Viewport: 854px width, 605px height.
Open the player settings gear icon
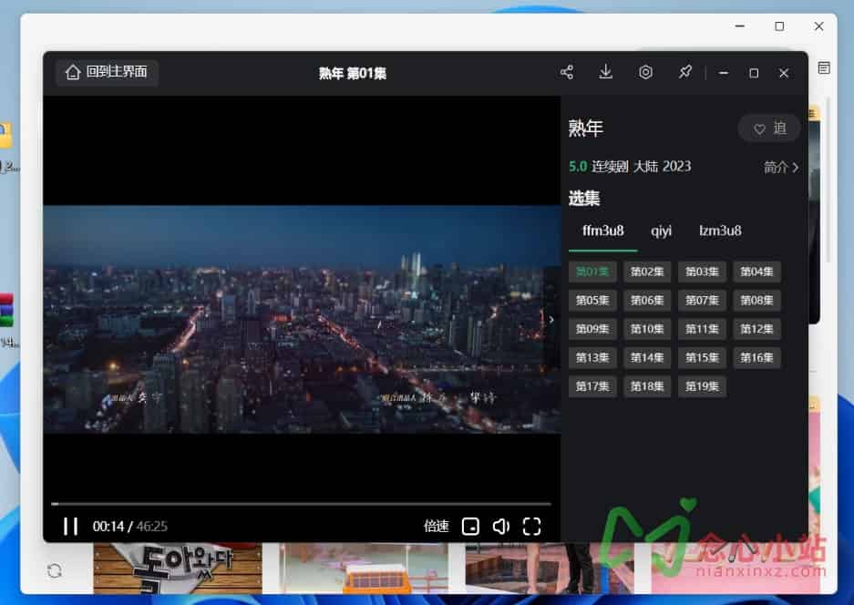click(645, 71)
